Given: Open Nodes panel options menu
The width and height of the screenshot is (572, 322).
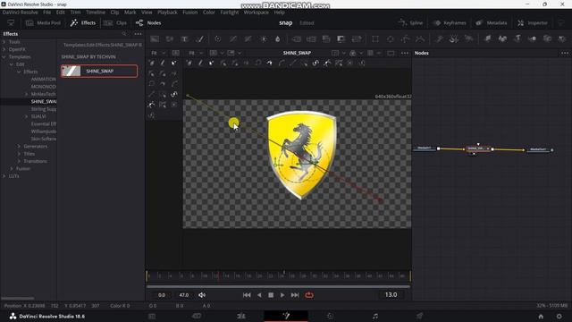Looking at the screenshot, I should tap(565, 53).
